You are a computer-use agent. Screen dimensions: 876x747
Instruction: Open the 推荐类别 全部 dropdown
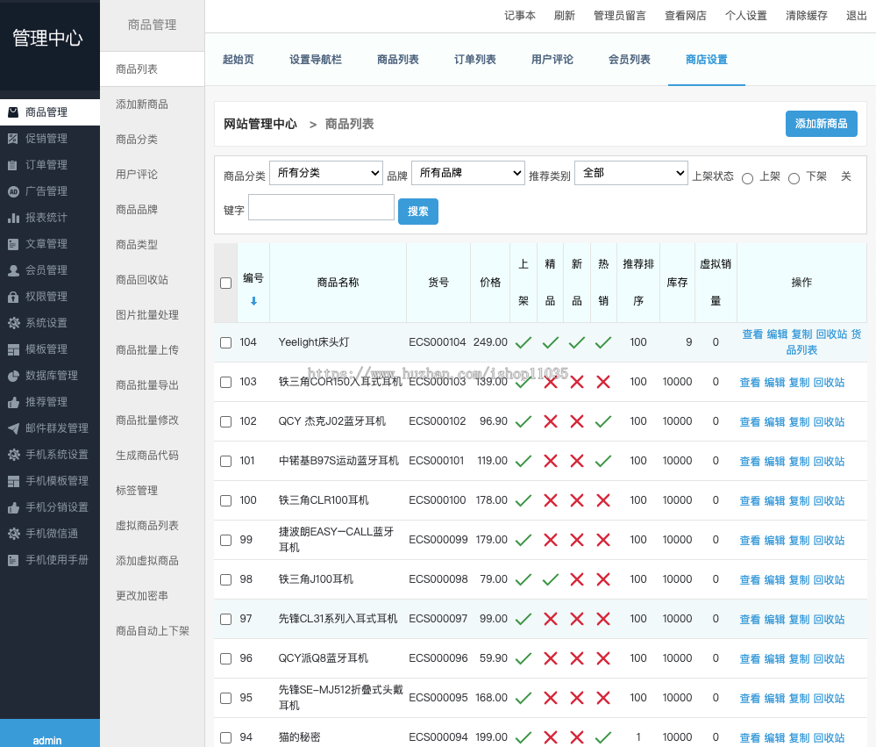pos(631,173)
